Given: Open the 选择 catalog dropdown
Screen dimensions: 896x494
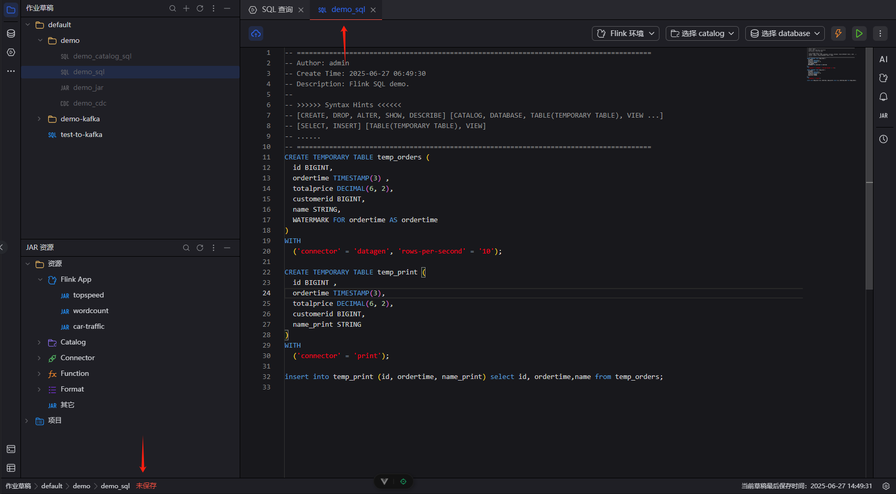Looking at the screenshot, I should tap(702, 33).
